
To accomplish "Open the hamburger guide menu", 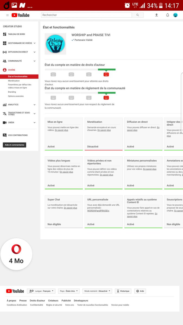I will point(8,15).
